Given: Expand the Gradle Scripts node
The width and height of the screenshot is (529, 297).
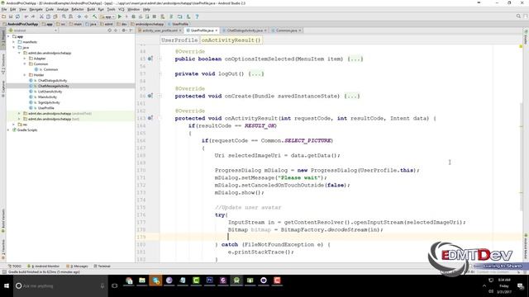Looking at the screenshot, I should pos(8,130).
